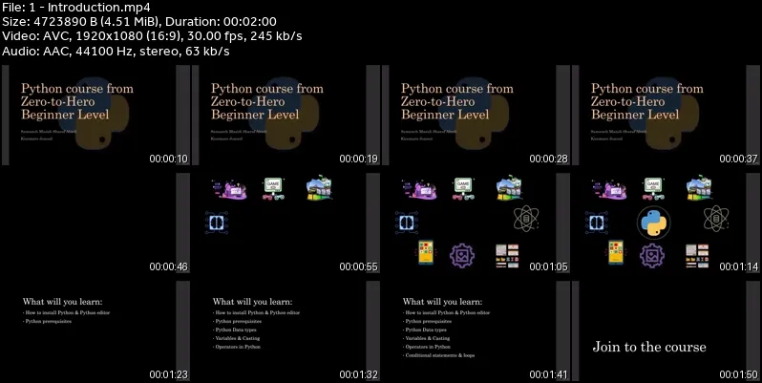Image resolution: width=762 pixels, height=383 pixels.
Task: Click the atom database icon in the 00:01:05 frame
Action: coord(526,218)
